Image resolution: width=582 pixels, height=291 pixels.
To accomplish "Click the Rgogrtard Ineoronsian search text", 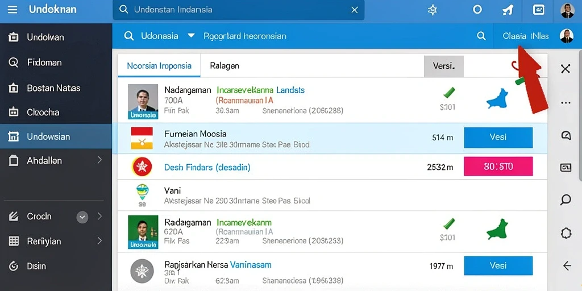I will pyautogui.click(x=245, y=36).
